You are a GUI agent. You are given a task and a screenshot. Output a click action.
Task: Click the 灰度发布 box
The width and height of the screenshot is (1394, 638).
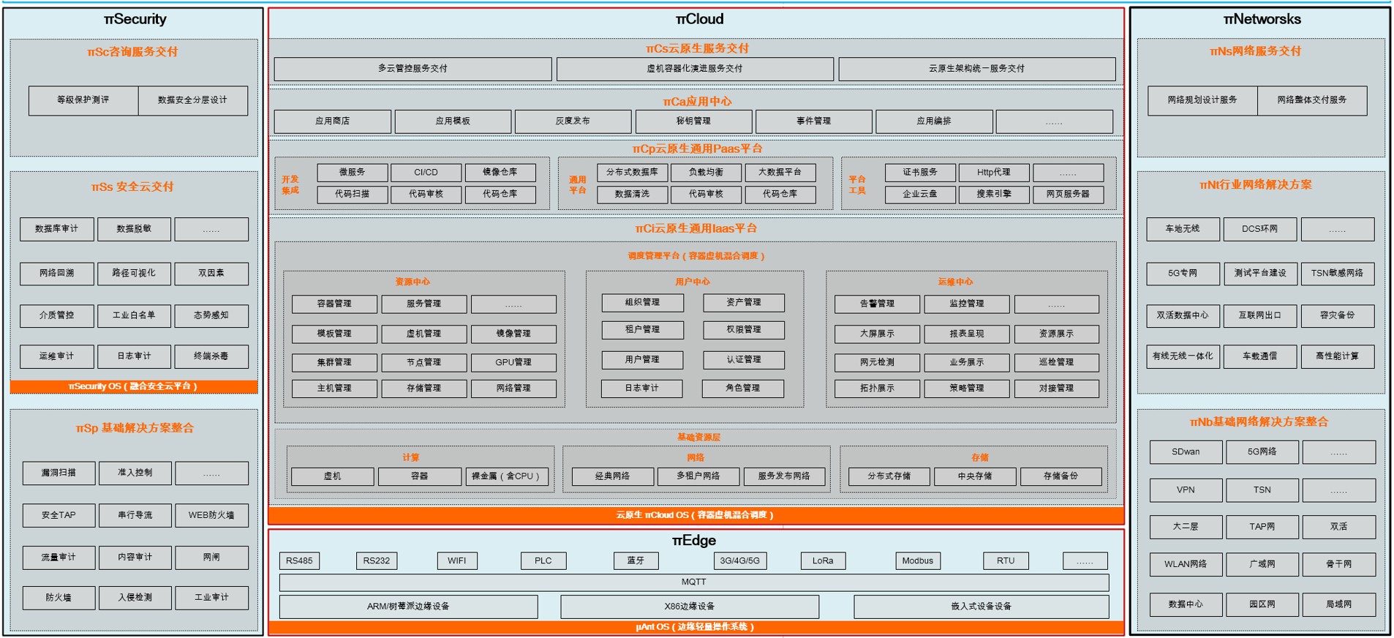click(x=573, y=121)
